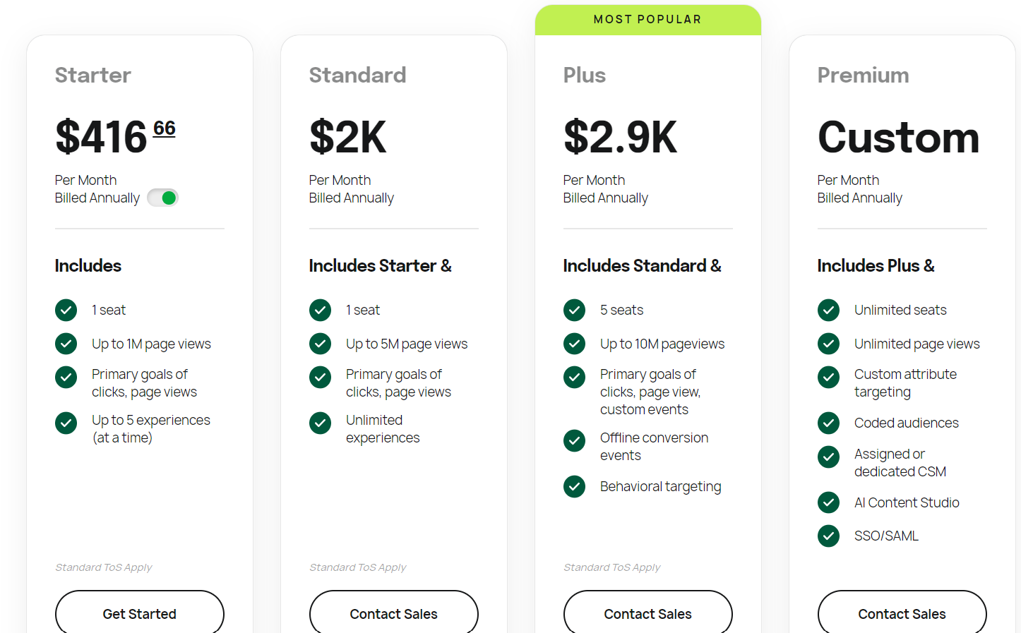Click the Unlimited seats text

(x=900, y=310)
